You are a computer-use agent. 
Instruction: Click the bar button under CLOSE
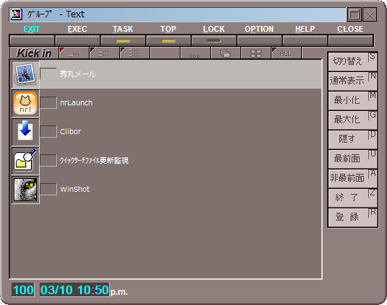click(x=350, y=40)
